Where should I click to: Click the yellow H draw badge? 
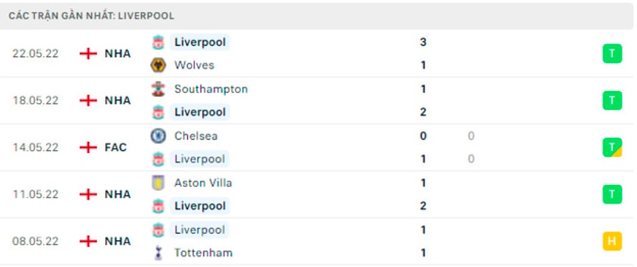[x=612, y=241]
